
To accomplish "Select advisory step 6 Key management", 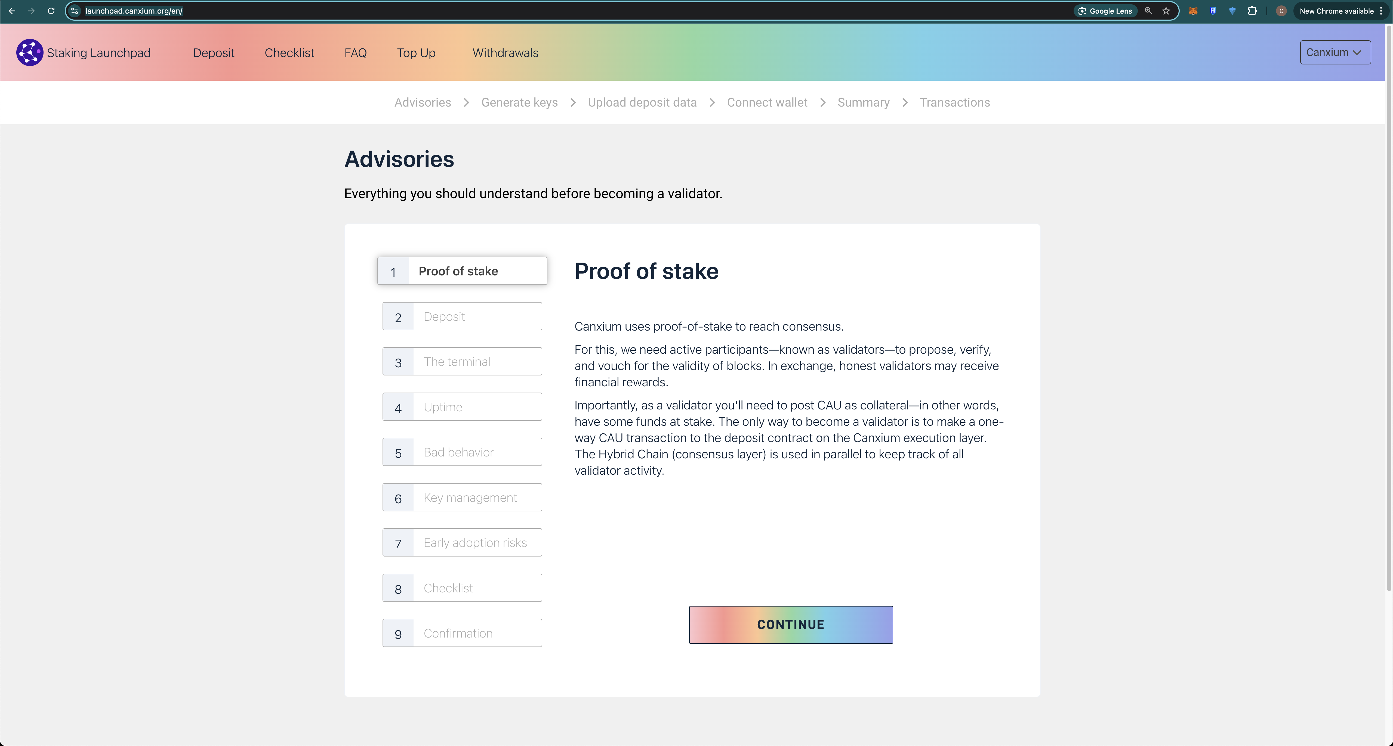I will (x=462, y=498).
